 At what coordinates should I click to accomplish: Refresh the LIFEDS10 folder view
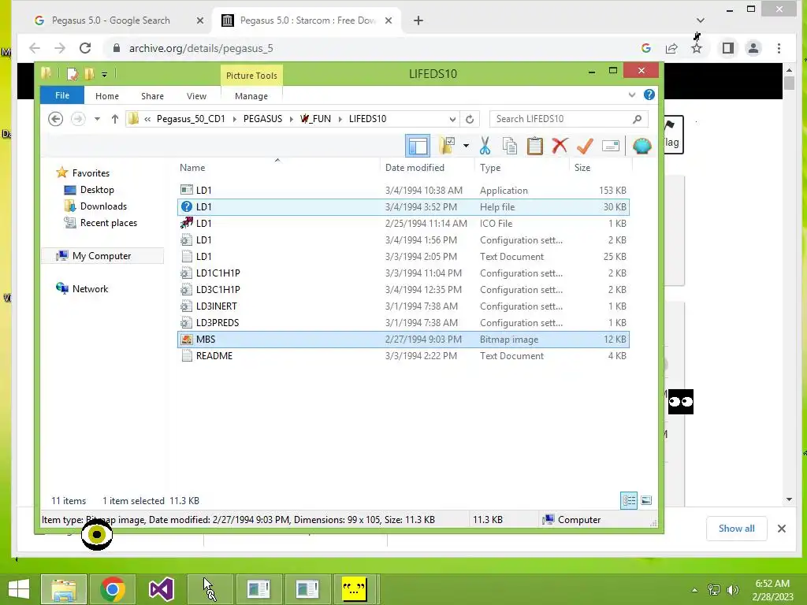tap(470, 120)
